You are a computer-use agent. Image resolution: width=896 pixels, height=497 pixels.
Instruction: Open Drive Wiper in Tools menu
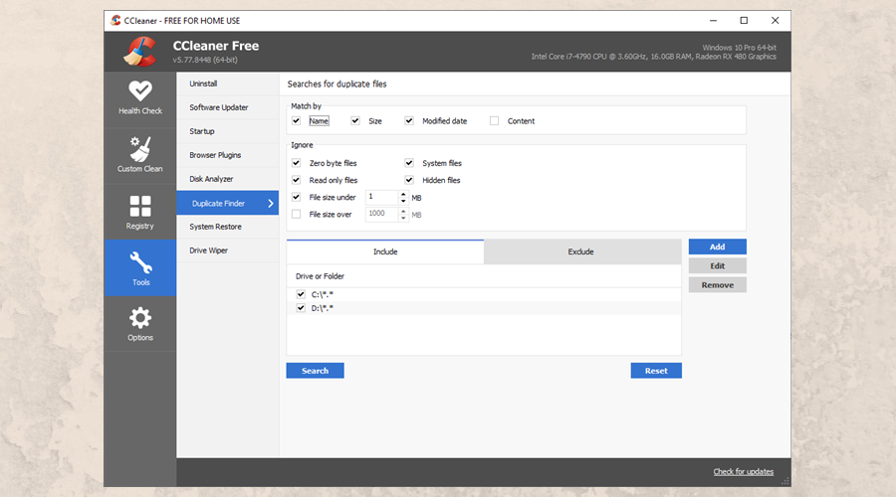point(208,250)
